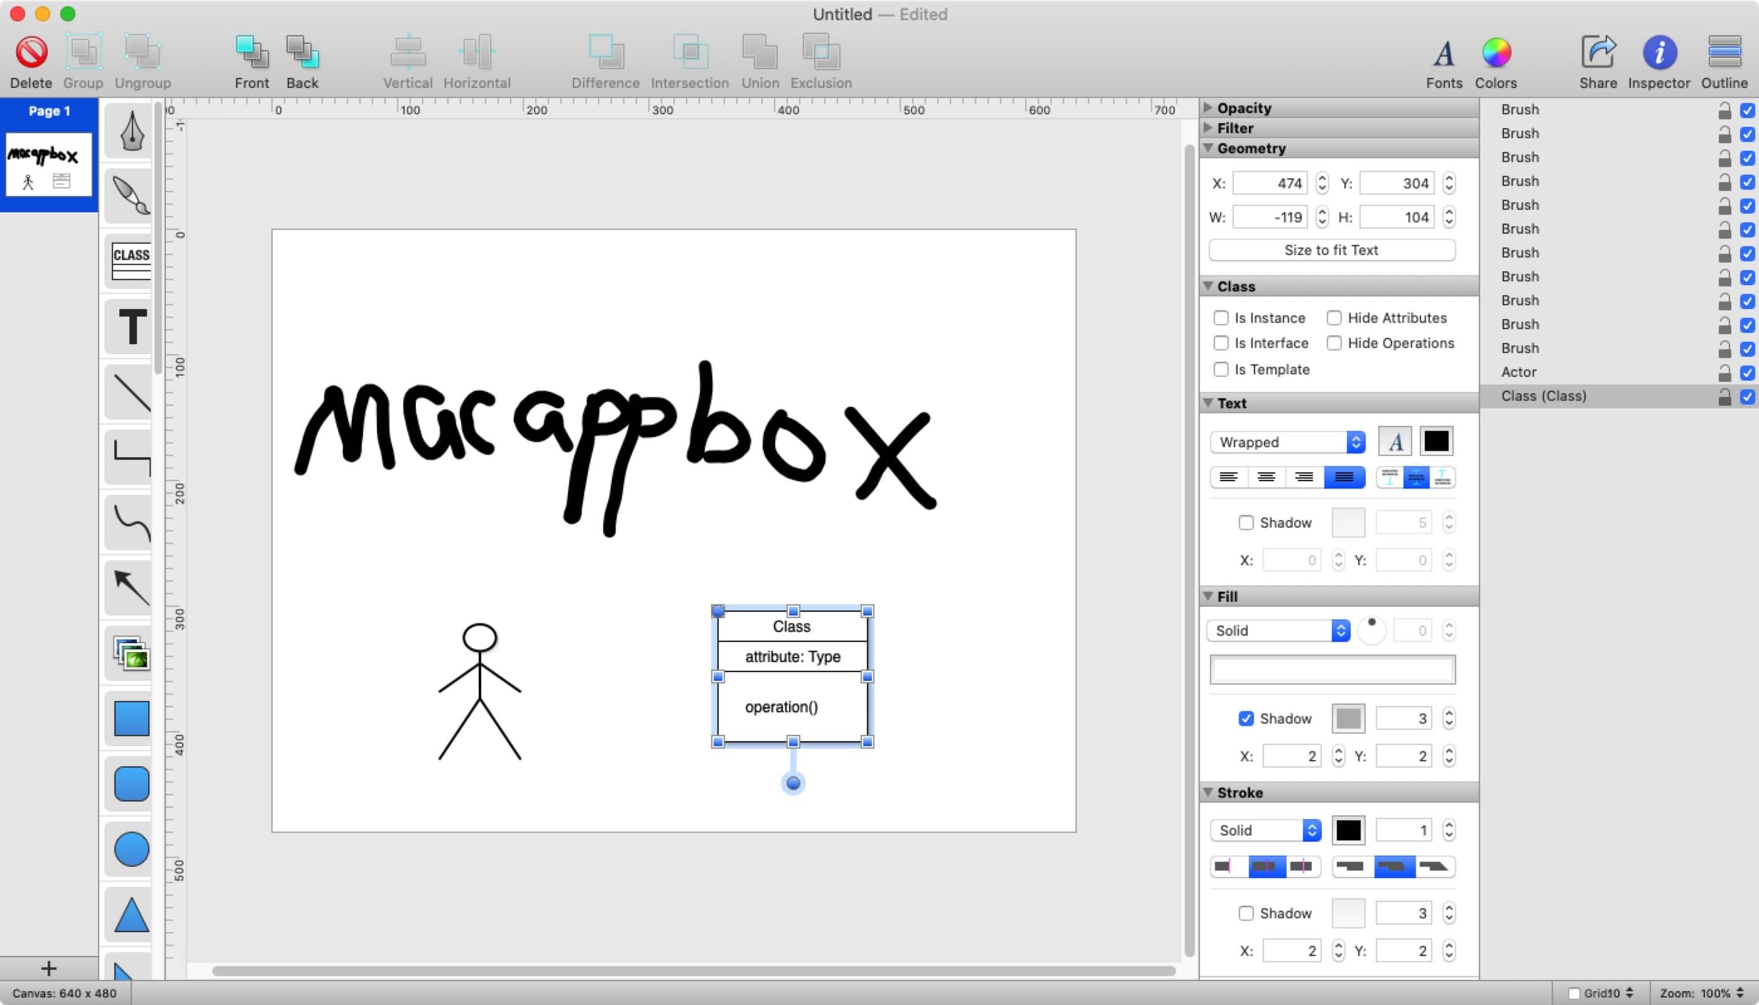Toggle the Outline panel
1759x1005 pixels.
pos(1724,53)
